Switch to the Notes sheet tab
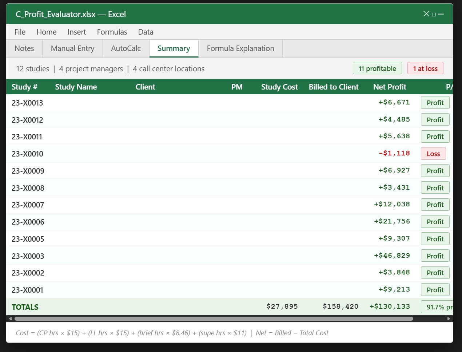 click(x=24, y=48)
